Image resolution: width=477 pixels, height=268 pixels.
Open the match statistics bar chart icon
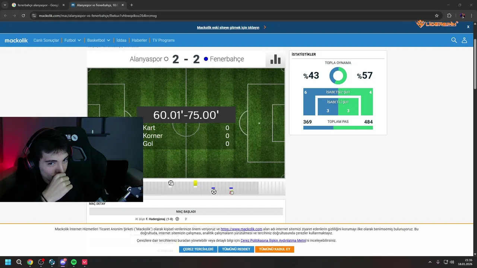click(x=275, y=59)
